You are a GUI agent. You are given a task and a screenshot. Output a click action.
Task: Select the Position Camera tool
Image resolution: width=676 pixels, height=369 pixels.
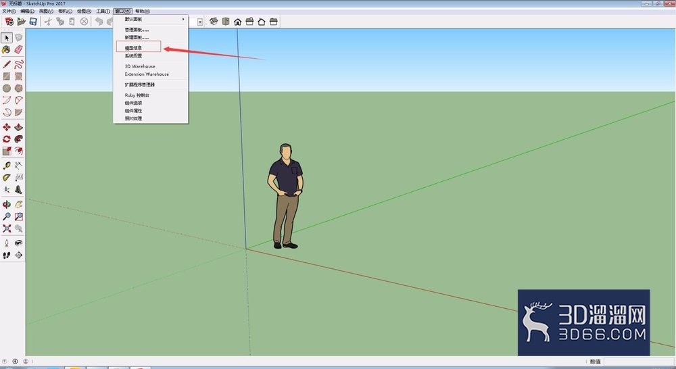point(7,243)
